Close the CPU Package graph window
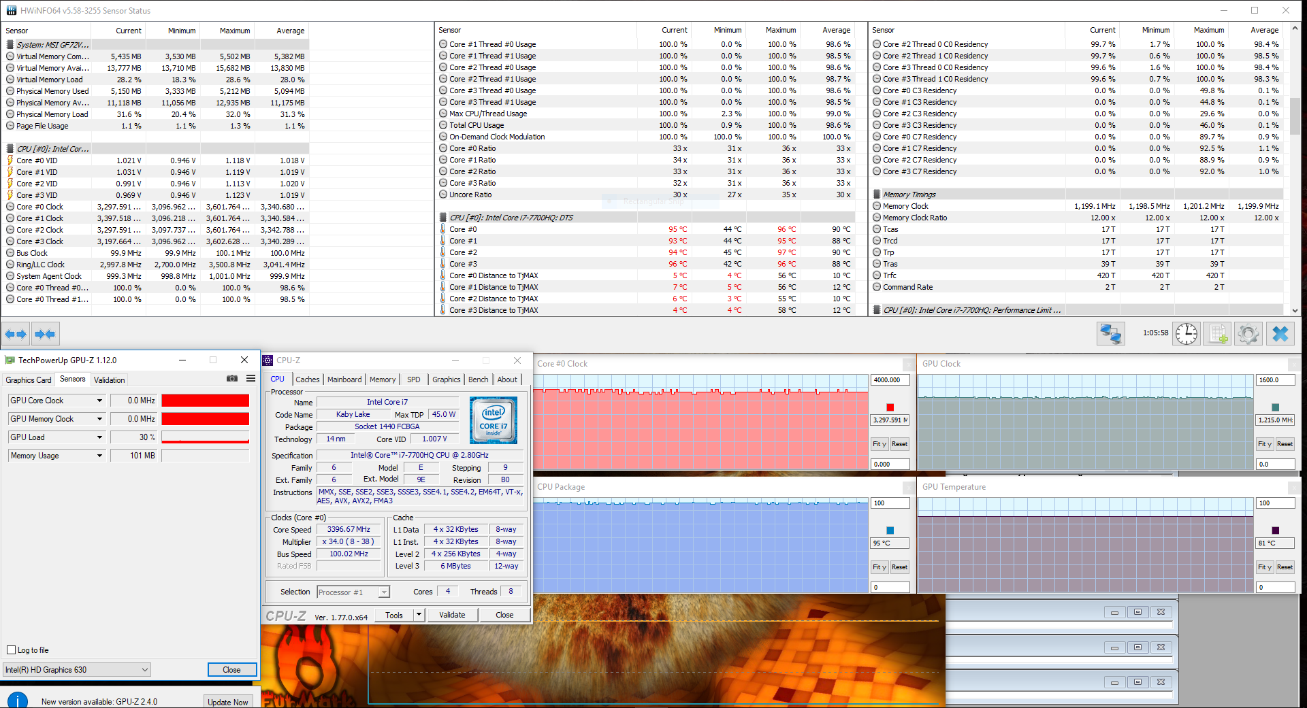 (909, 487)
